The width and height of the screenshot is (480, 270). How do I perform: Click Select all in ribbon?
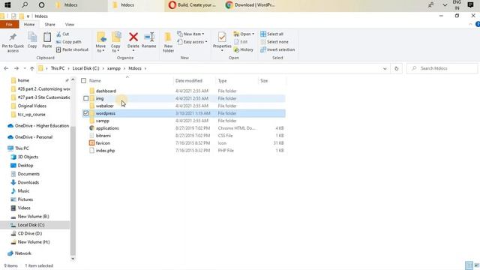tap(271, 34)
